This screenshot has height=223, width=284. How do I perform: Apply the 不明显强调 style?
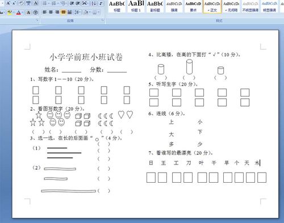pos(250,6)
